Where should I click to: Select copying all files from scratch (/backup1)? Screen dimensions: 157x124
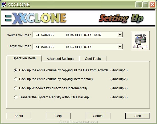click(16, 70)
